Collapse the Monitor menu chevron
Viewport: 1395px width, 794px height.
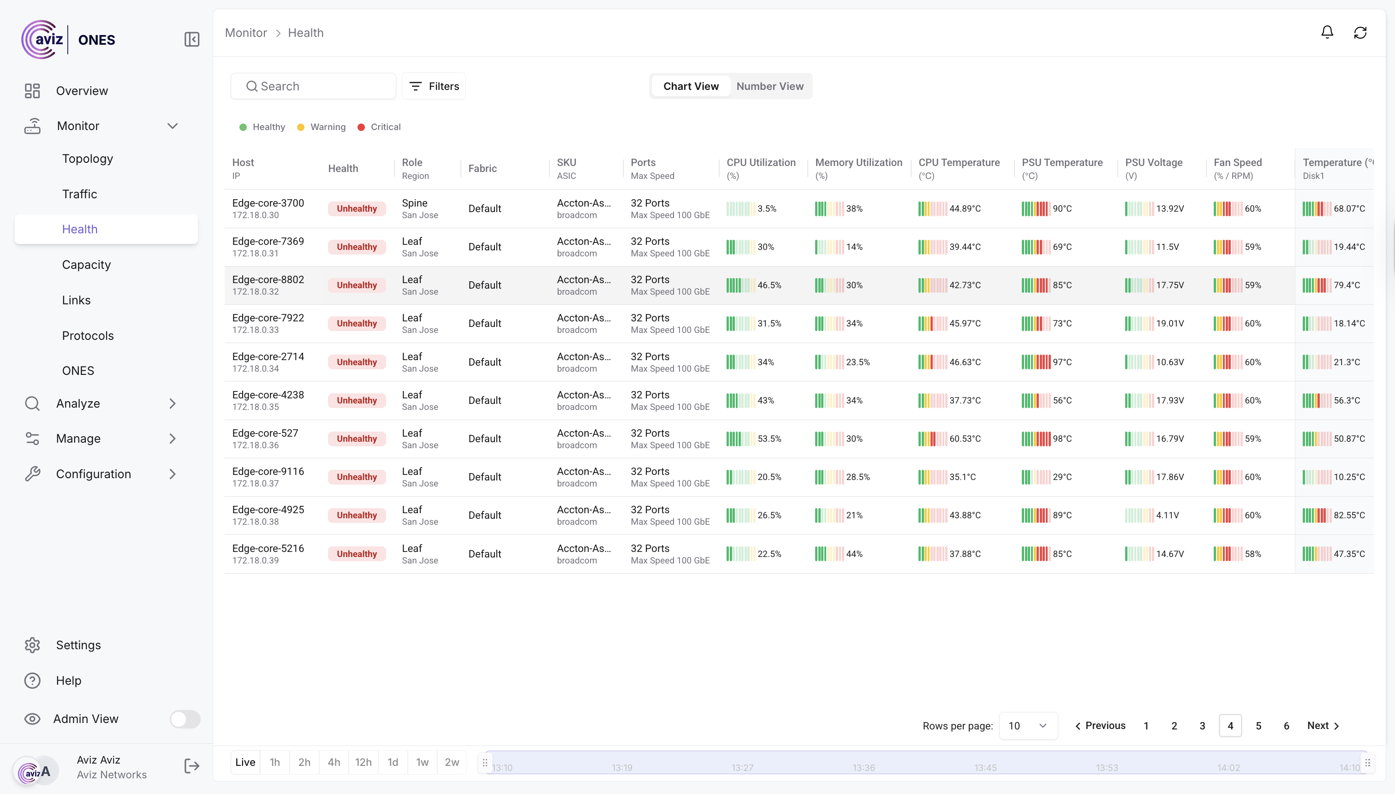tap(173, 126)
